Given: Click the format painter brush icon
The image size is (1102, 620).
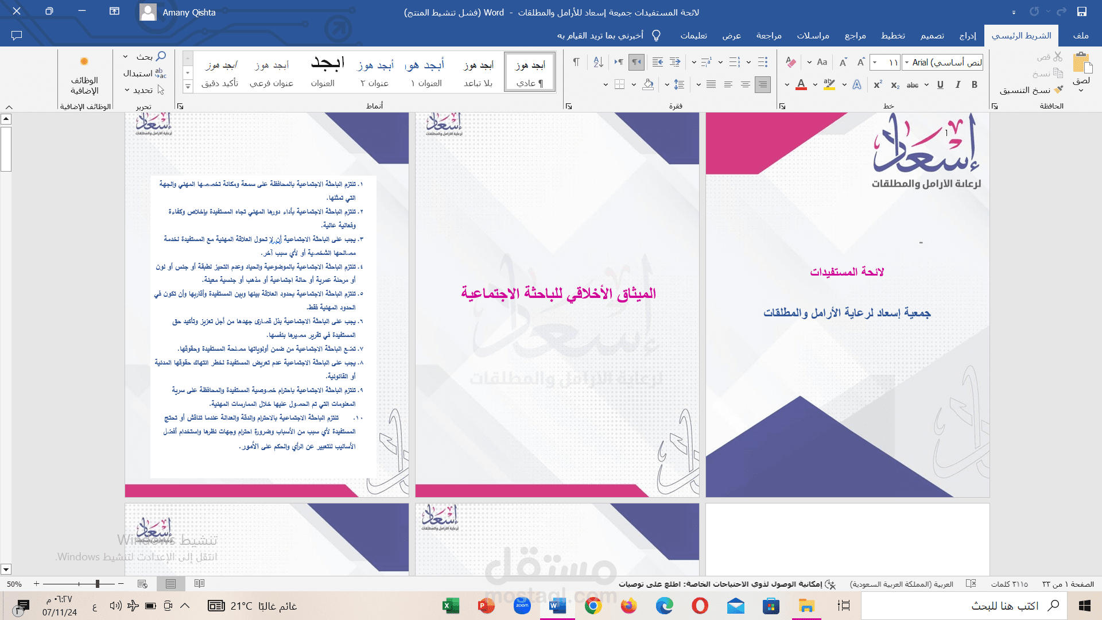Looking at the screenshot, I should click(1058, 90).
